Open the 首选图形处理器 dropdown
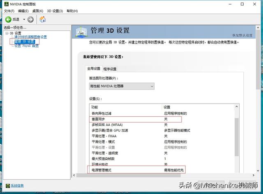 point(122,86)
